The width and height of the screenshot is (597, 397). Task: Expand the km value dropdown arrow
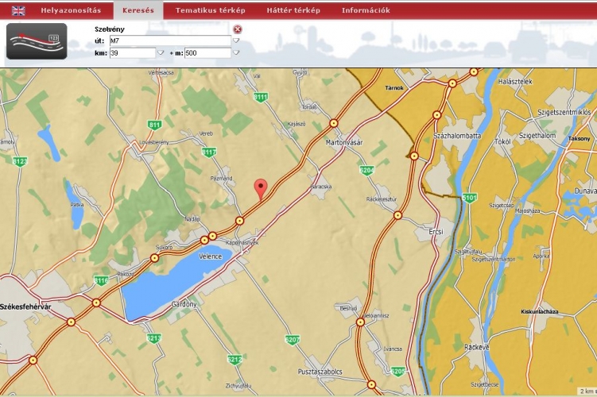(161, 53)
